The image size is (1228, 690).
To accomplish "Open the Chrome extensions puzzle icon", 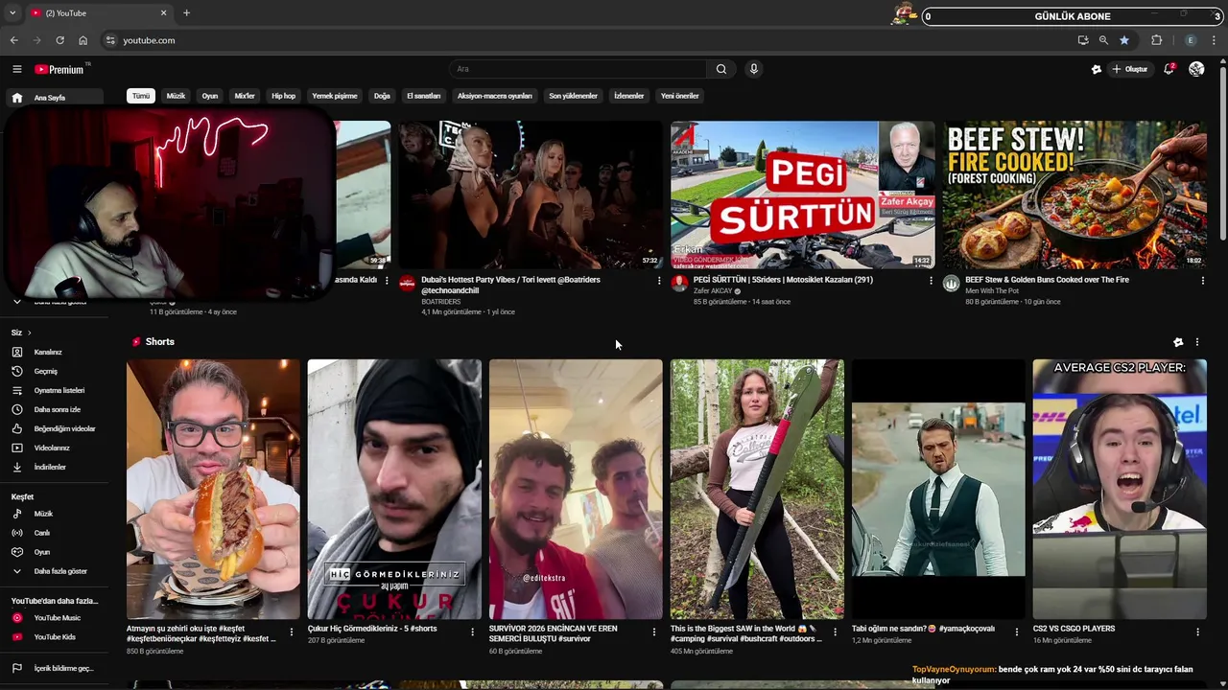I will 1157,40.
